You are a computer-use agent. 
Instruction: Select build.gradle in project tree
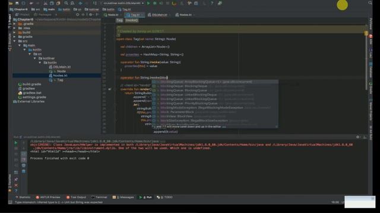click(x=30, y=84)
